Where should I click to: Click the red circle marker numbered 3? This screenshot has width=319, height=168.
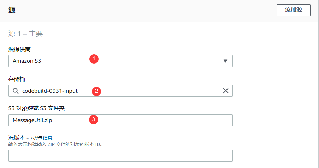click(x=94, y=119)
